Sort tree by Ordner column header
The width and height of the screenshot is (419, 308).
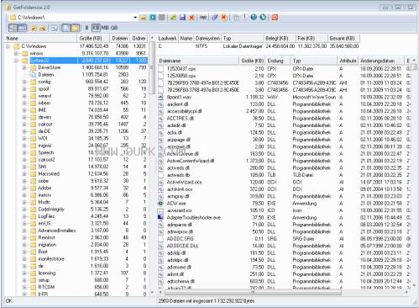pos(139,38)
